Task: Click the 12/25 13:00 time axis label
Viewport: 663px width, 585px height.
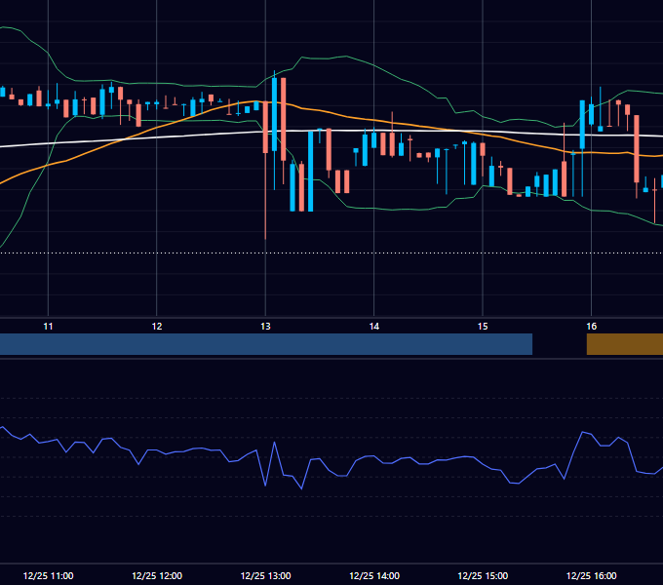Action: coord(265,575)
